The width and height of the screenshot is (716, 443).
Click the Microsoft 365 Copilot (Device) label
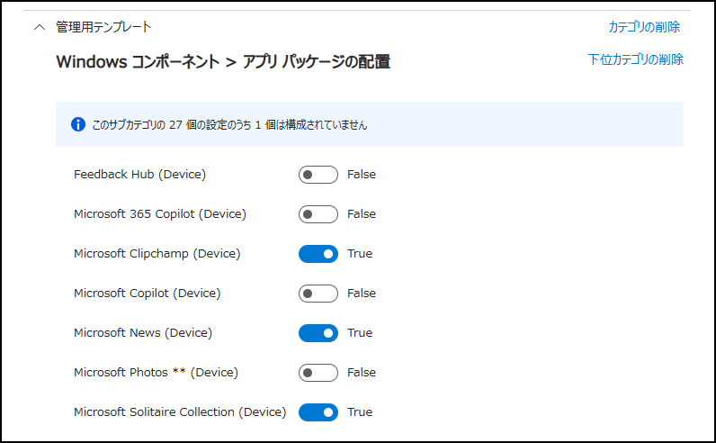pyautogui.click(x=159, y=214)
